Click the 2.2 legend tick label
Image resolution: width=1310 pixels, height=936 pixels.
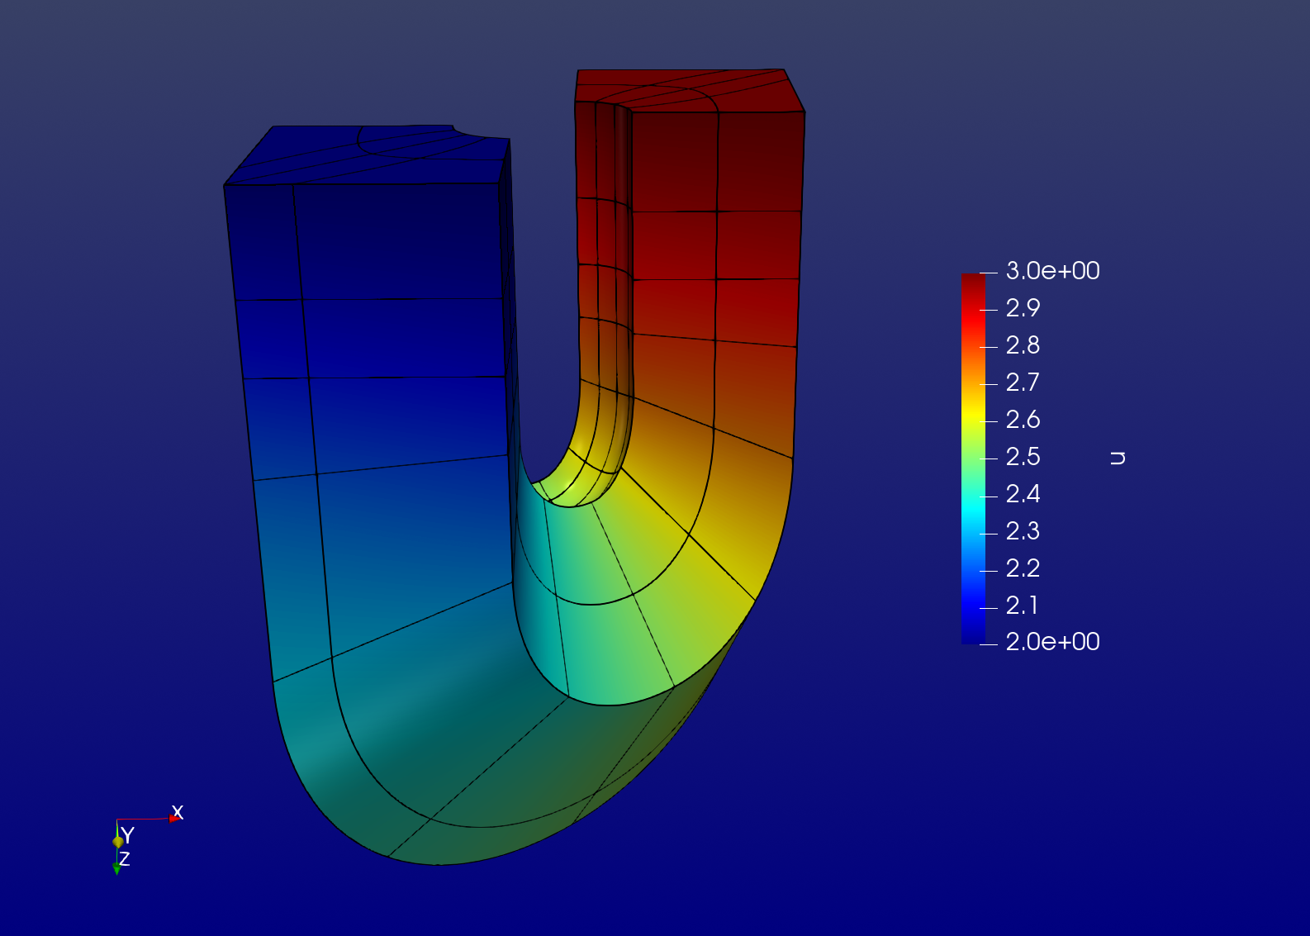1023,568
